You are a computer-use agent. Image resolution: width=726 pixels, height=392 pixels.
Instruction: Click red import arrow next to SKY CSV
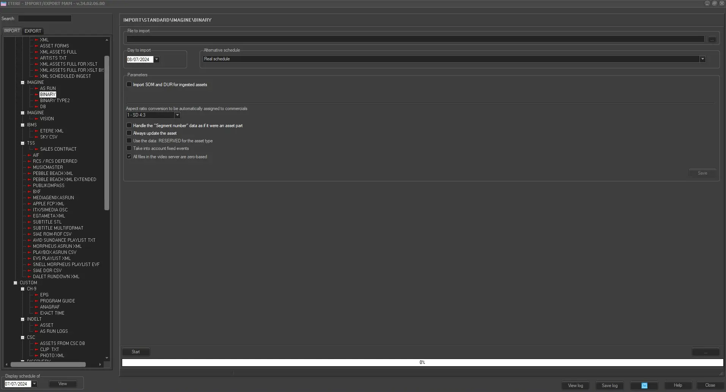tap(36, 137)
